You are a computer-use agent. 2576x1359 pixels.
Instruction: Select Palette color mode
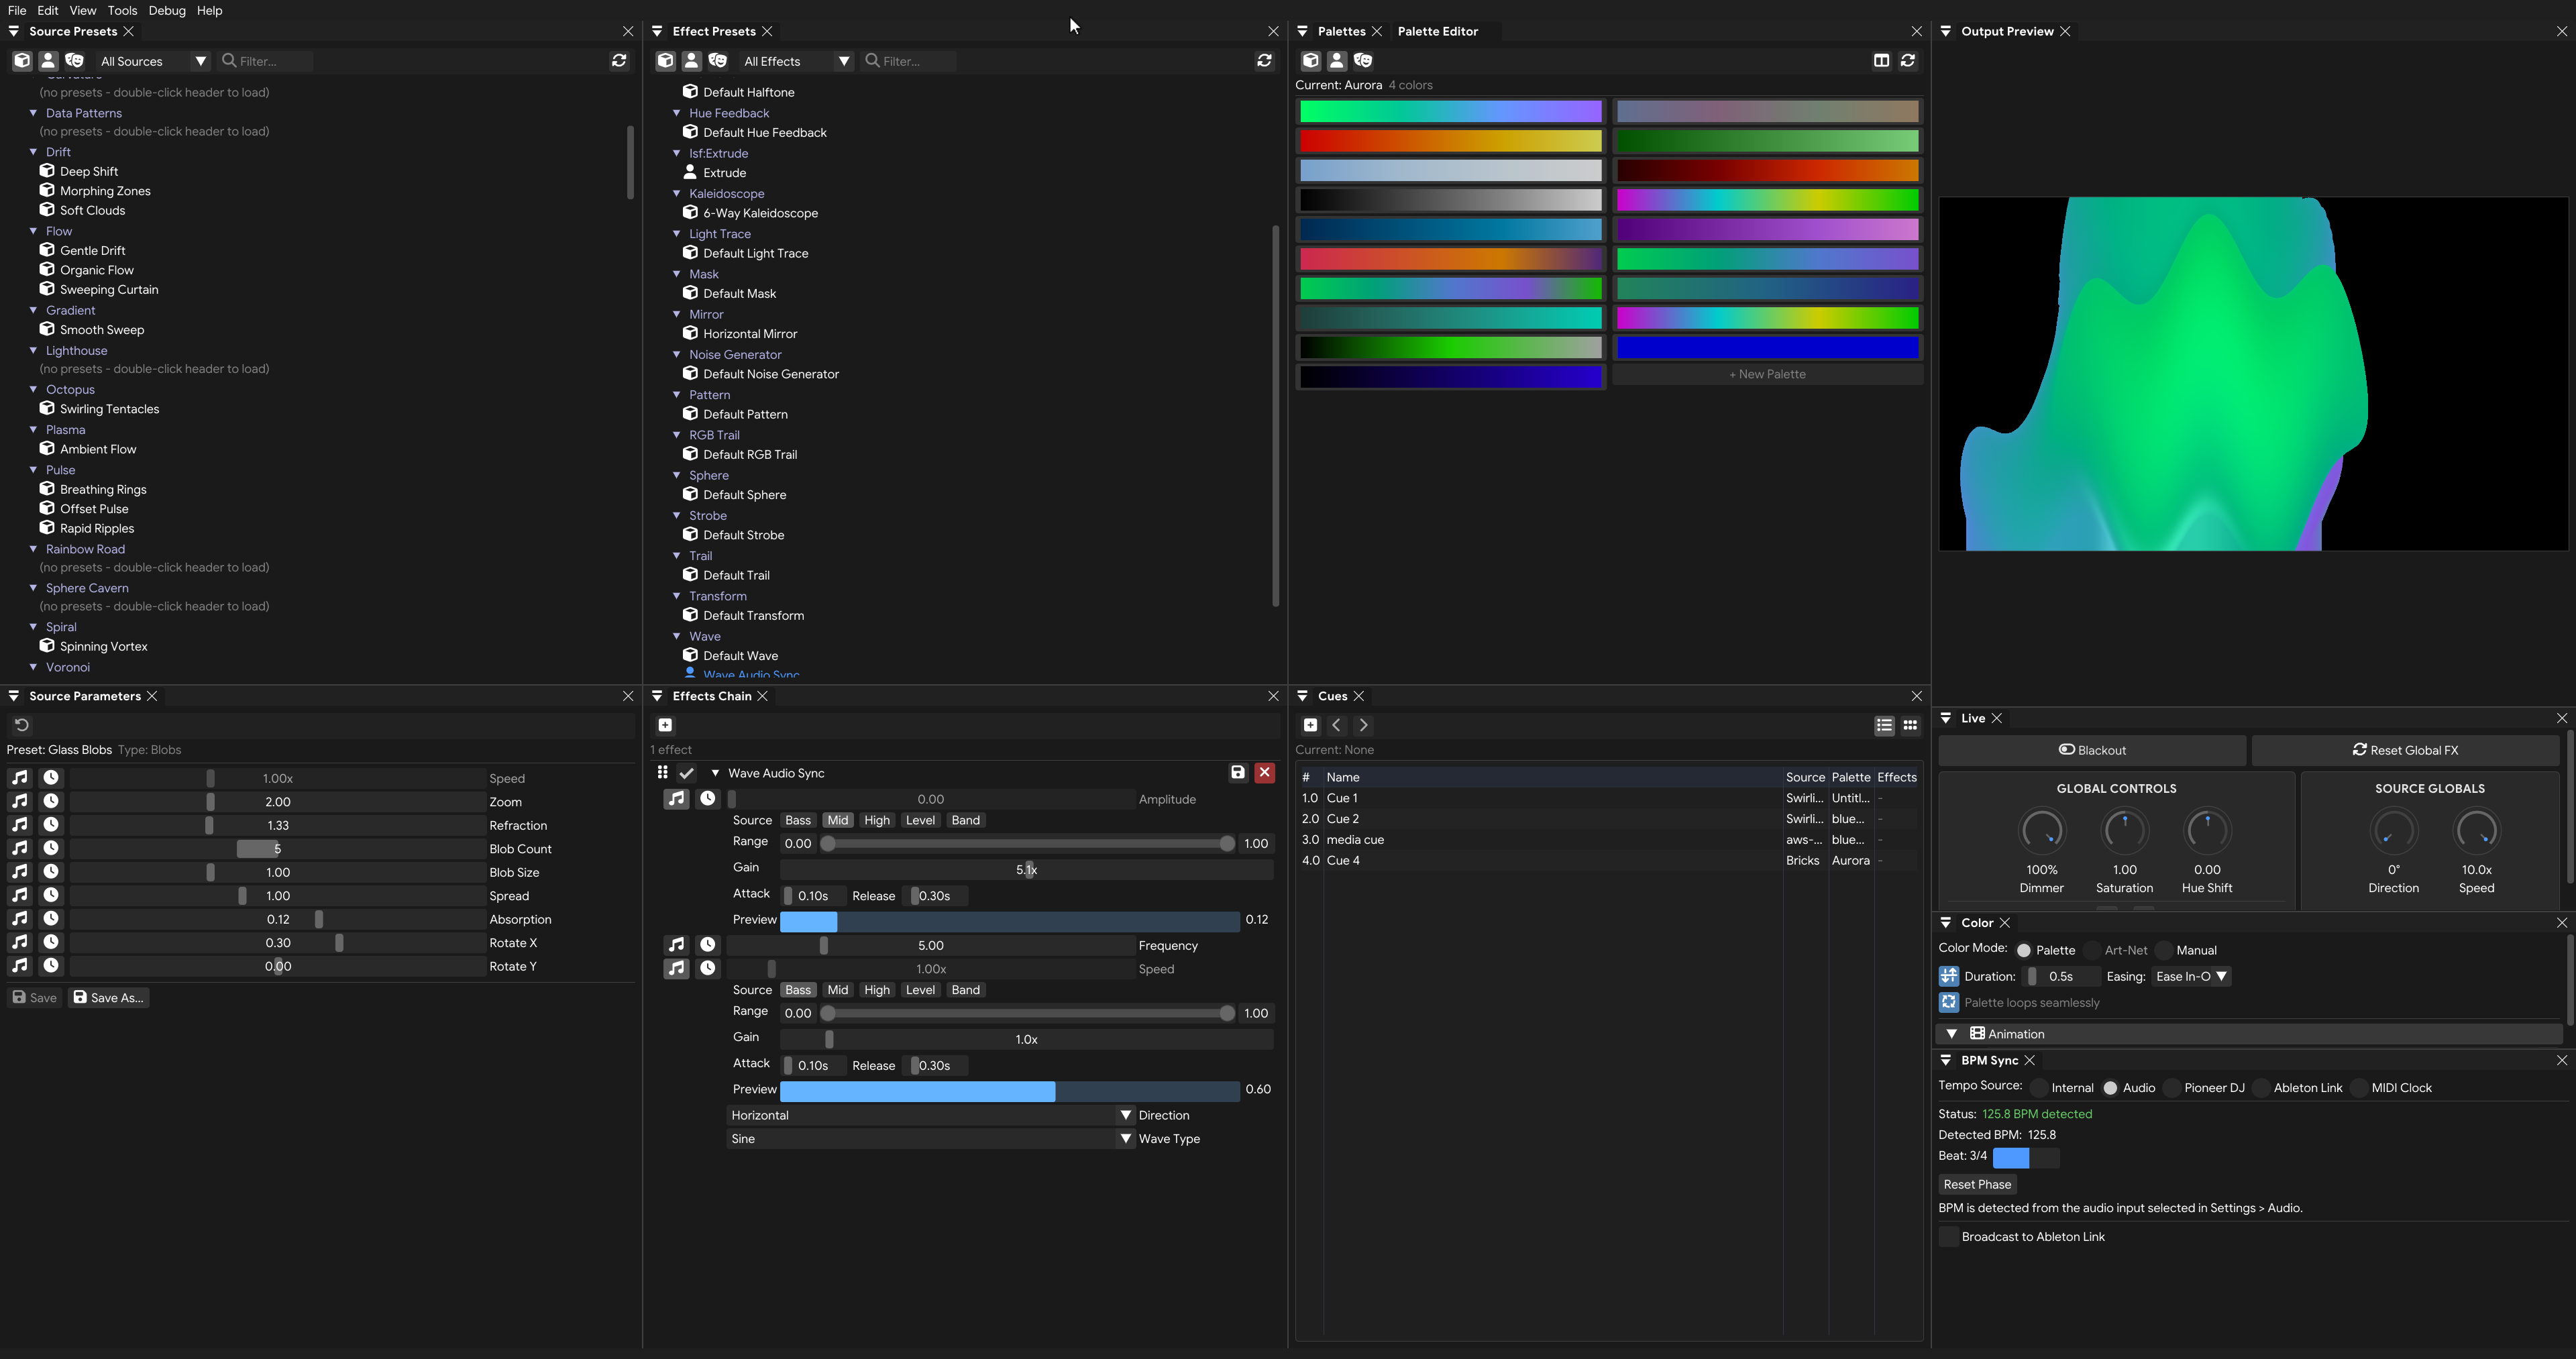click(x=2046, y=950)
